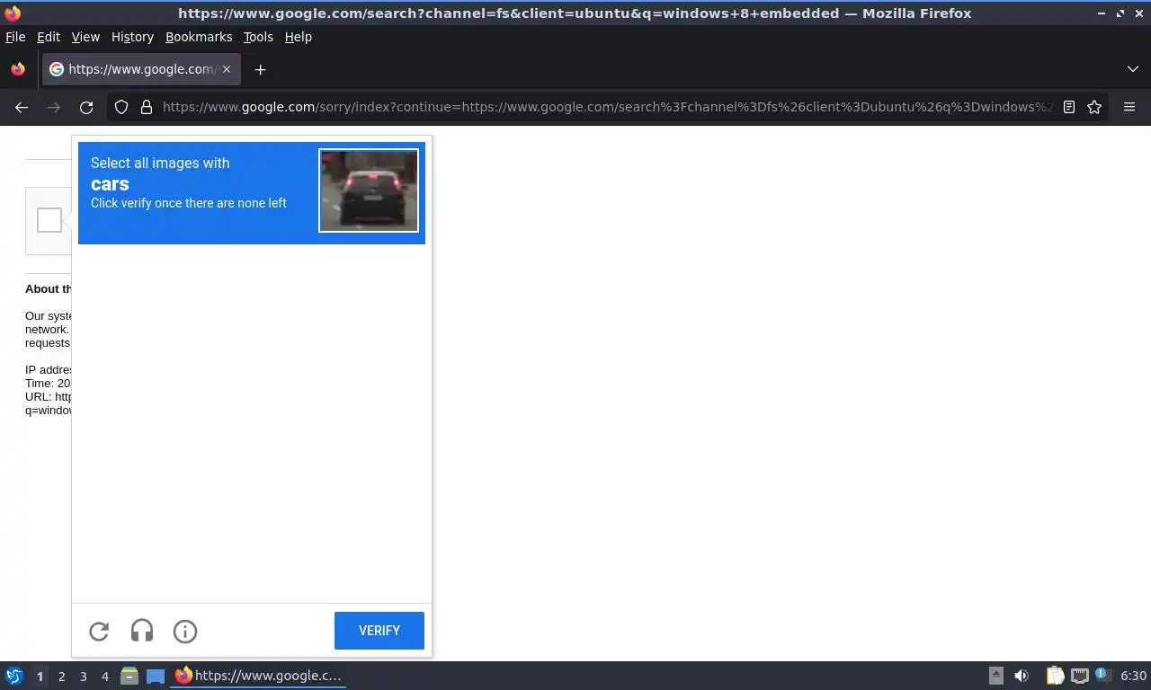View site security lock info

(147, 107)
